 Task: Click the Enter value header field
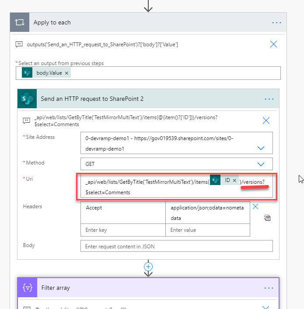click(208, 230)
